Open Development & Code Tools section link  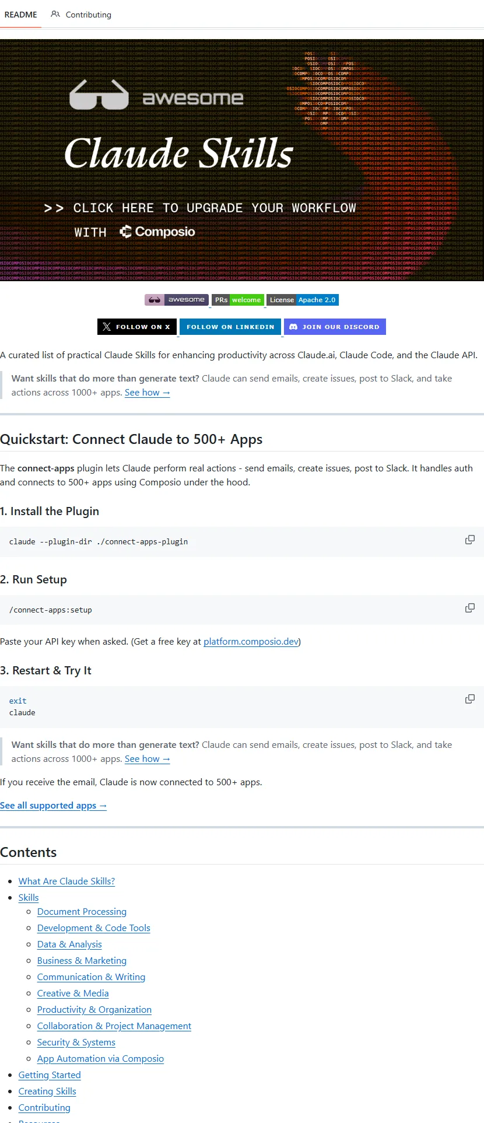(93, 928)
